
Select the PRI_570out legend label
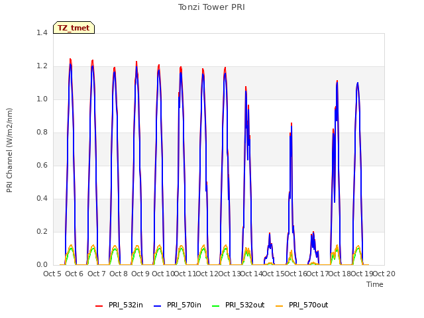coord(308,305)
